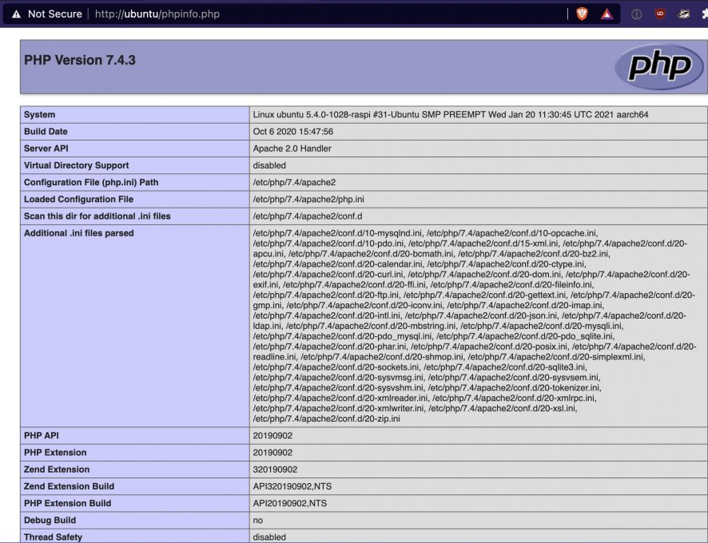Viewport: 708px width, 543px height.
Task: Click the 20-zip.ini path at list end
Action: click(326, 418)
